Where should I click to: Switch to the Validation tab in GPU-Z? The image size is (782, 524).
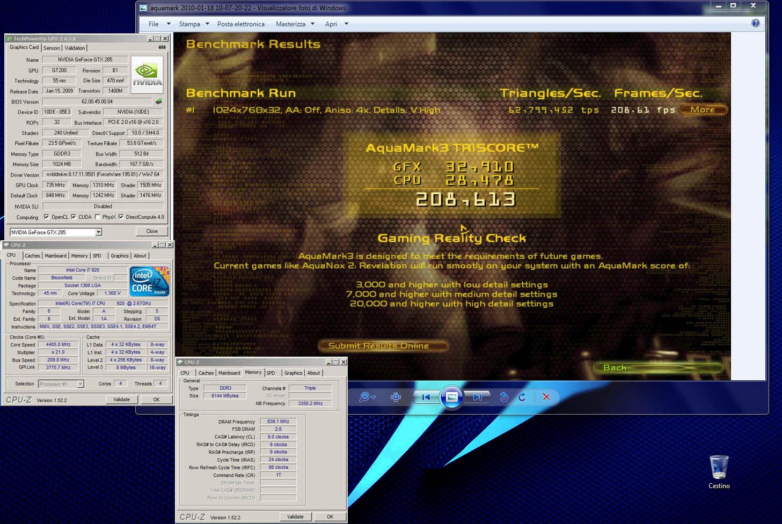pyautogui.click(x=75, y=48)
